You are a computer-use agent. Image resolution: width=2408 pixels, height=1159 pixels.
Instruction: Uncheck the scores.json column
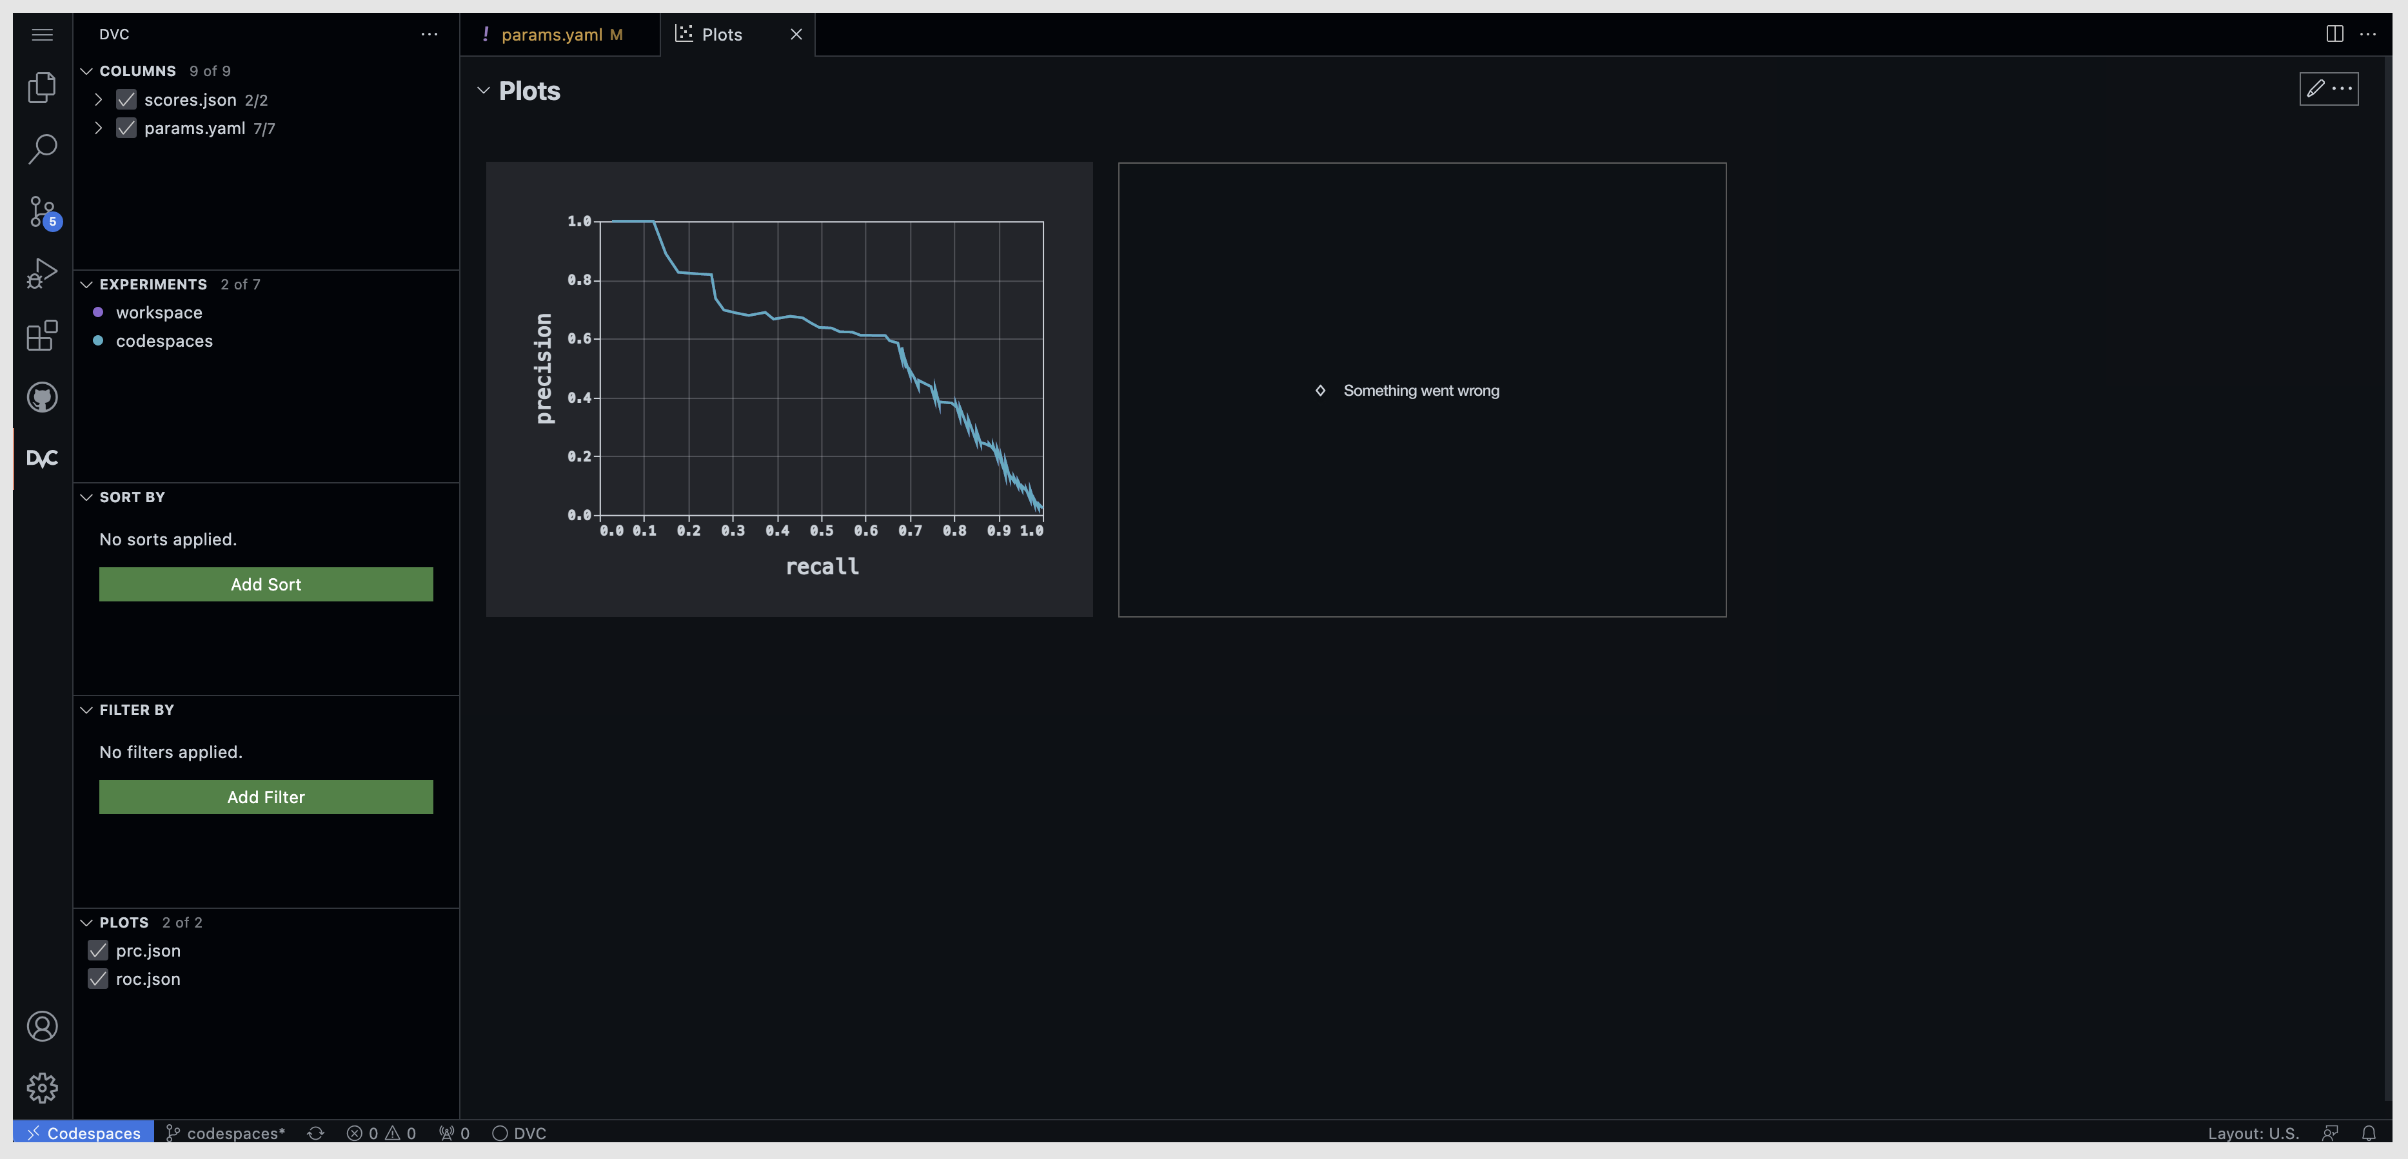[x=126, y=99]
